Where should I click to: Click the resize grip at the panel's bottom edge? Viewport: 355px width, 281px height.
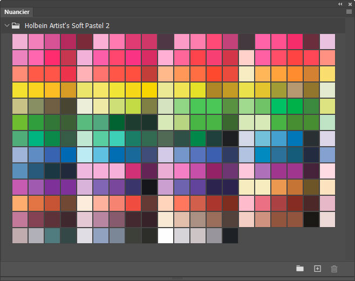tap(177, 278)
